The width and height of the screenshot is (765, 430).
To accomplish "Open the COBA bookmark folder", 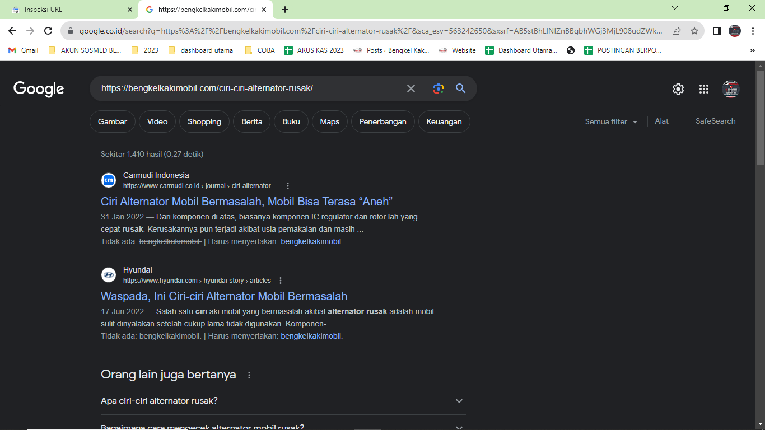I will (260, 50).
